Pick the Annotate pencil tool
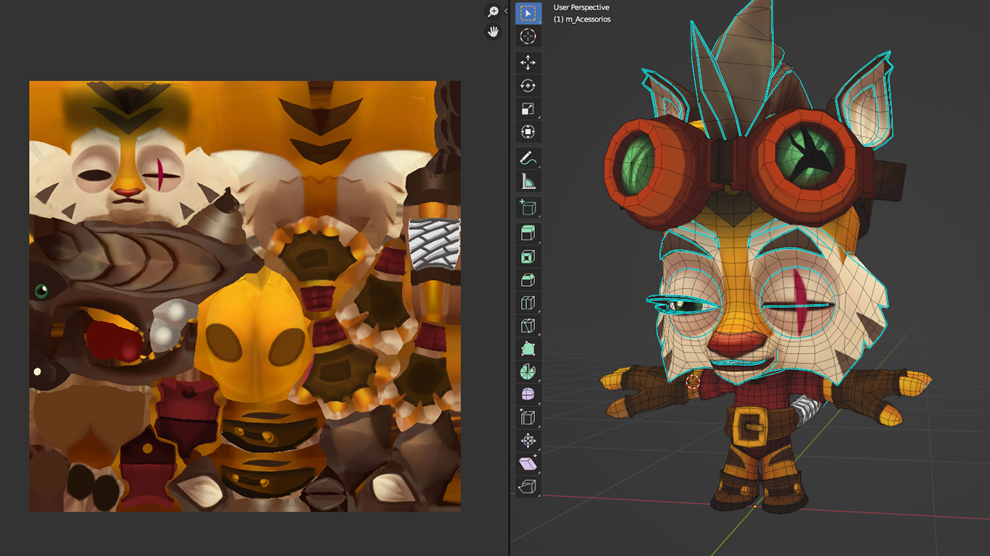 pos(528,159)
